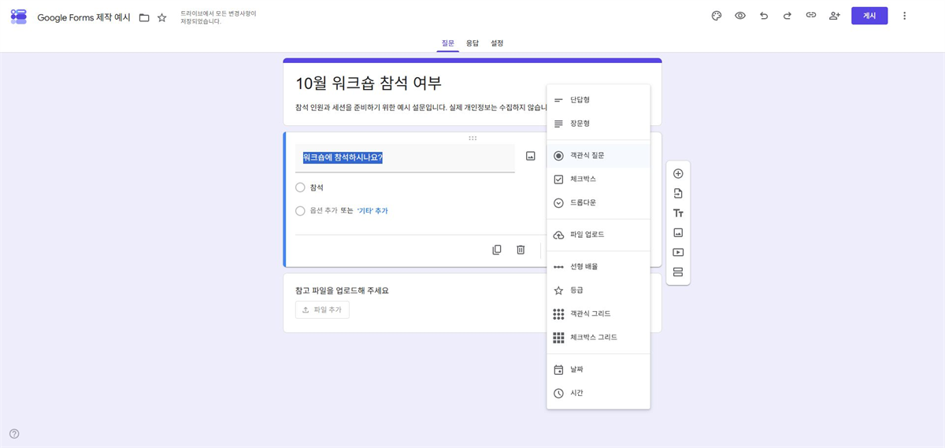This screenshot has width=945, height=448.
Task: Undo the last change
Action: [764, 16]
